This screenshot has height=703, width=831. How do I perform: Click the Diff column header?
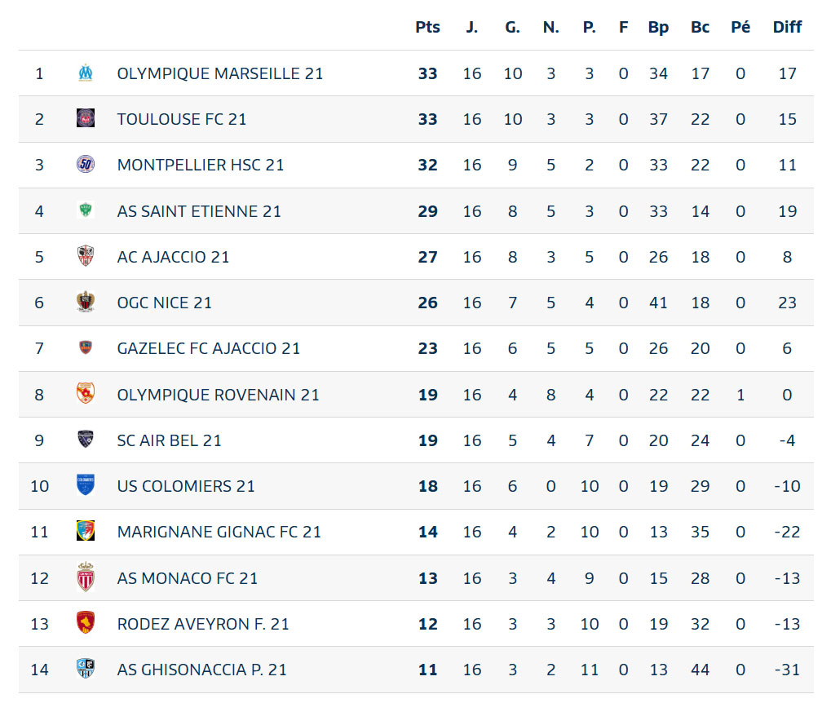point(787,27)
